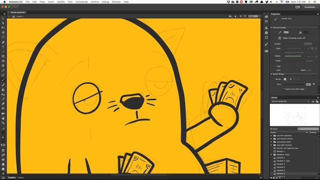Open the fill color swatch in Properties

(x=305, y=32)
